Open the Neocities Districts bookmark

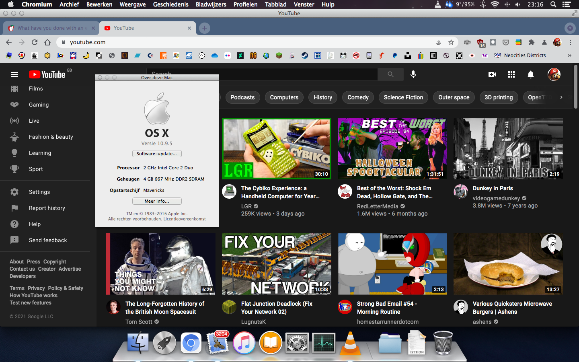(x=520, y=56)
